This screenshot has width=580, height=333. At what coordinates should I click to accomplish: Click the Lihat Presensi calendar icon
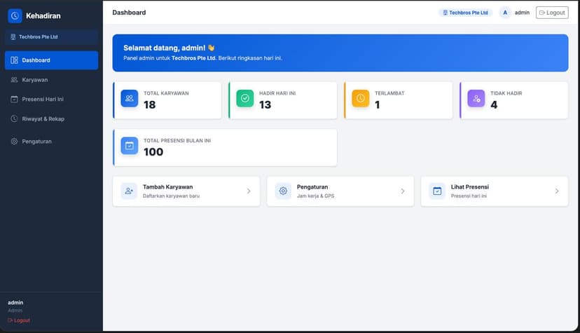(437, 191)
